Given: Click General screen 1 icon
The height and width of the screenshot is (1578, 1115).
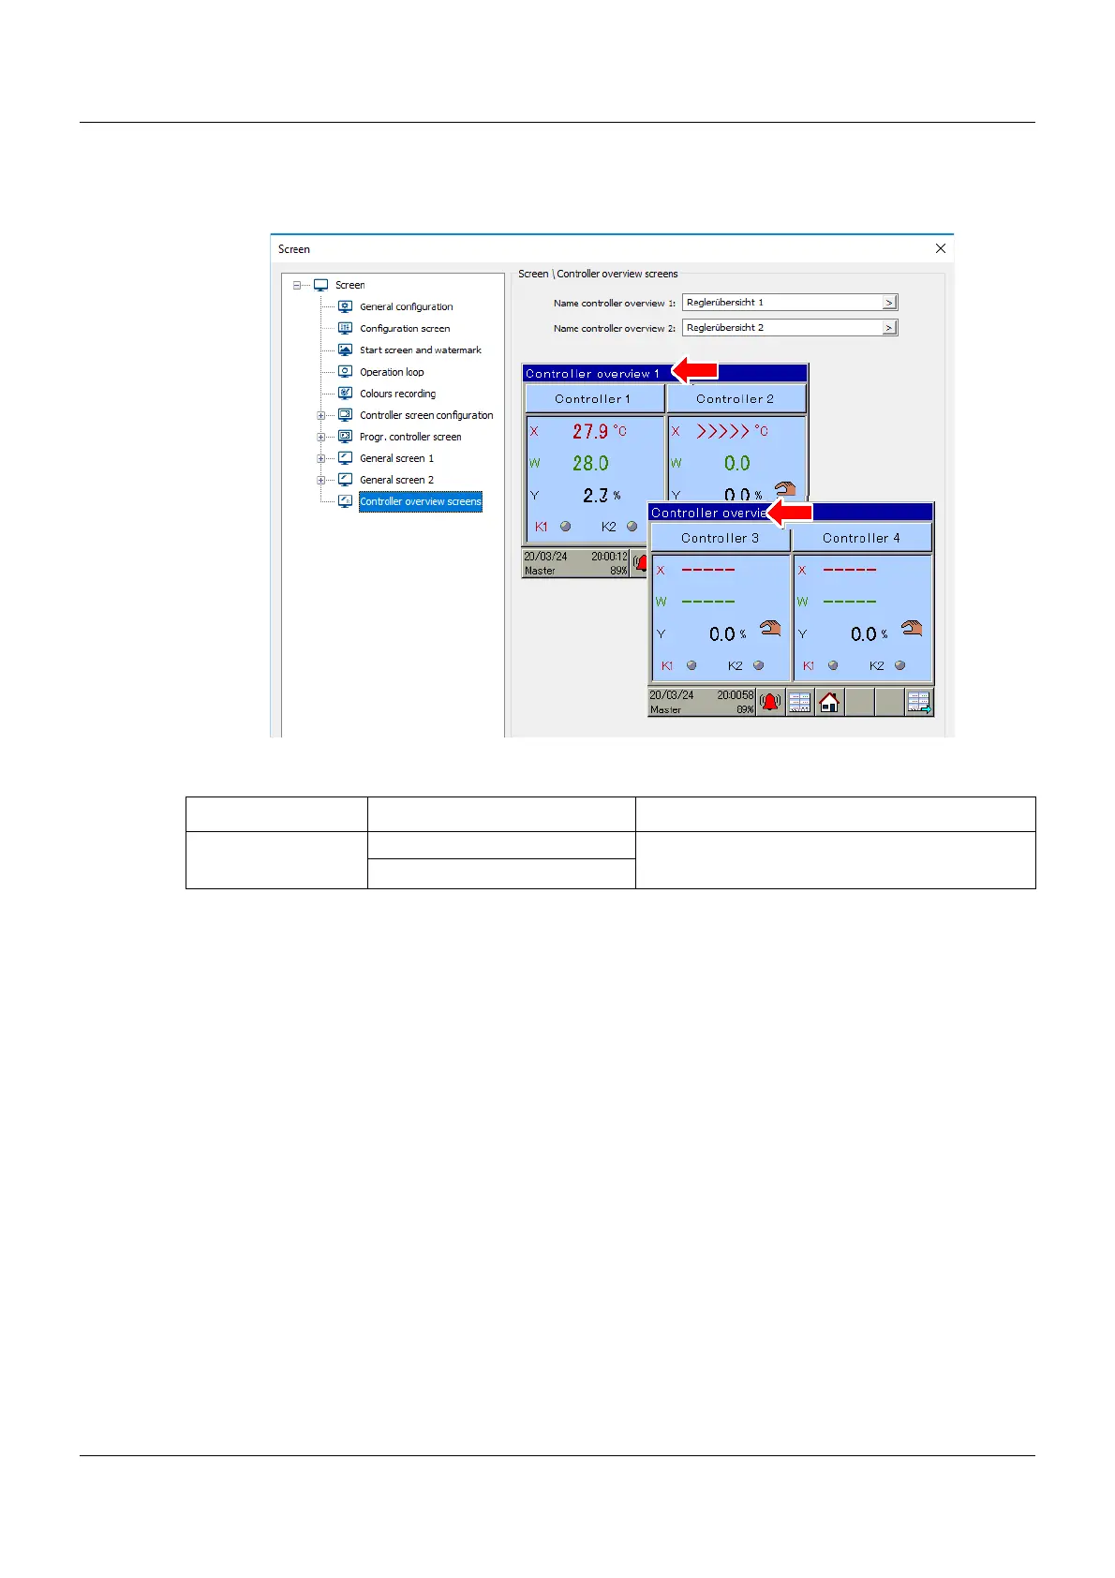Looking at the screenshot, I should (x=345, y=458).
